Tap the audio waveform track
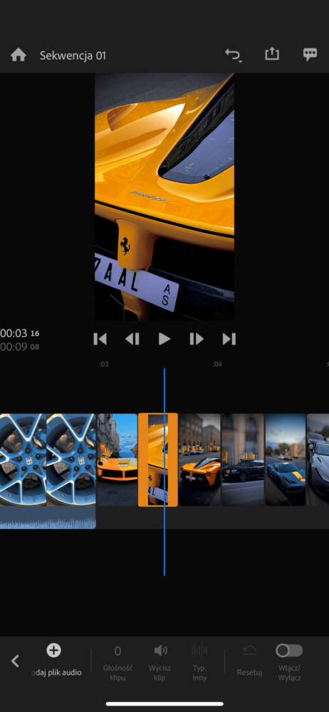The height and width of the screenshot is (712, 329). pos(48,518)
